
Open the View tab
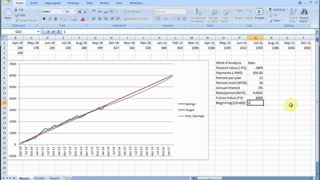point(119,3)
